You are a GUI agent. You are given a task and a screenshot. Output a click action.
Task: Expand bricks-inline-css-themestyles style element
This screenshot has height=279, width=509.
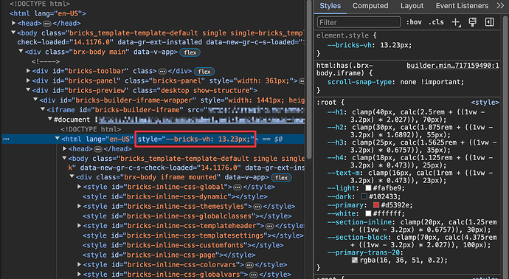pos(79,206)
